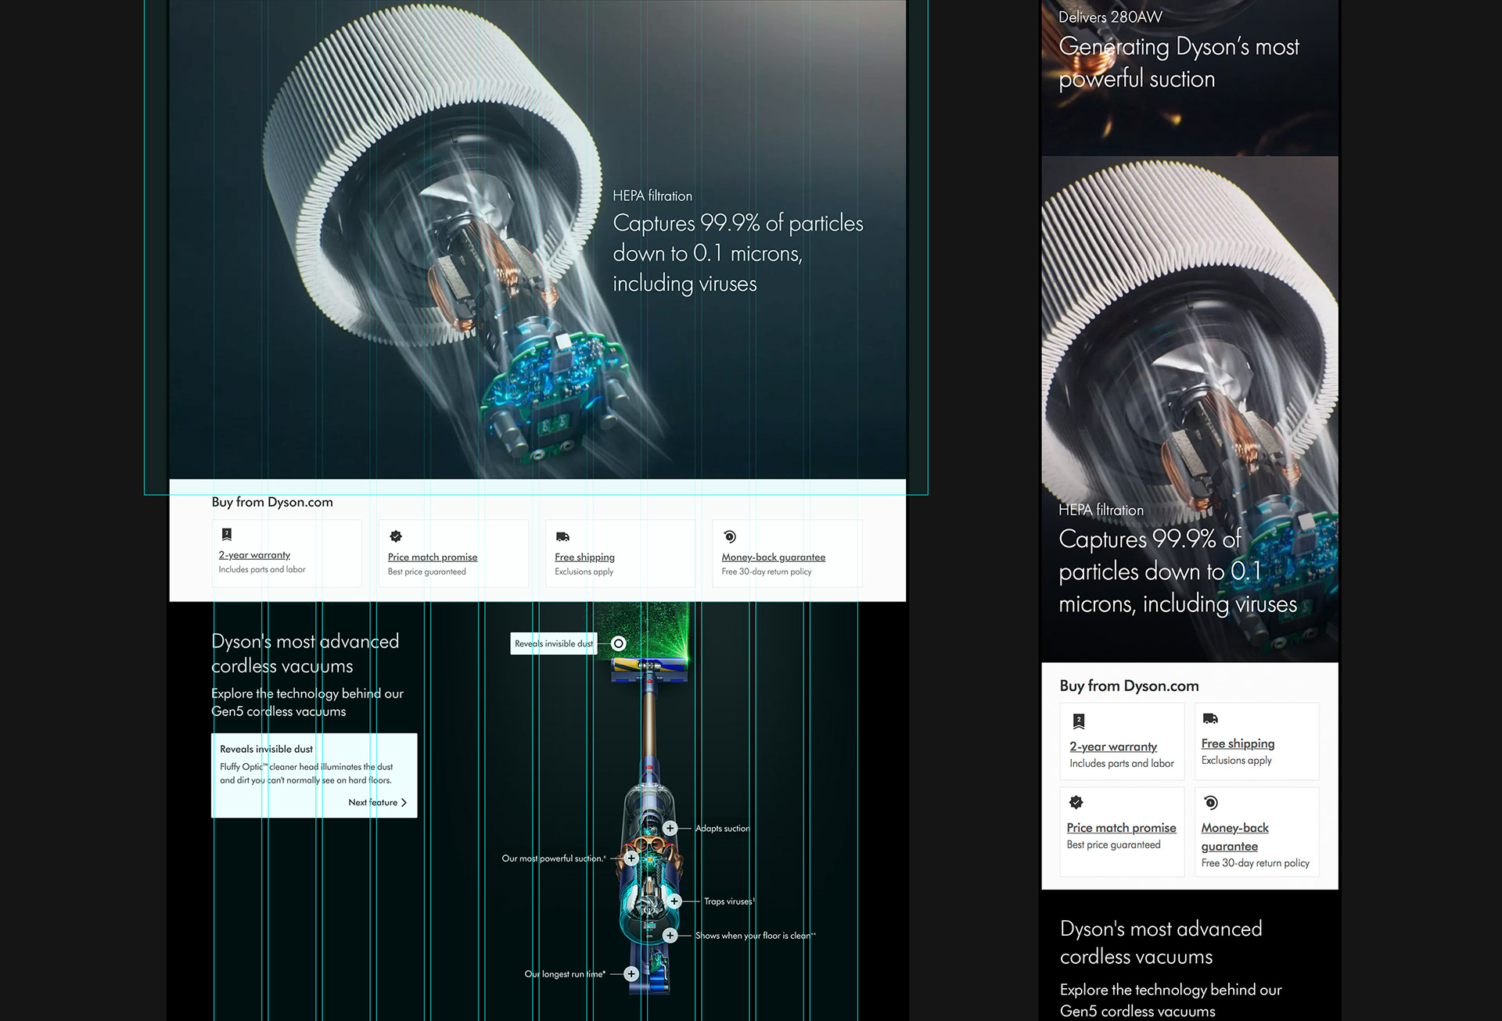Viewport: 1502px width, 1021px height.
Task: Open the 'Price match promise' link in desktop layout
Action: tap(433, 557)
